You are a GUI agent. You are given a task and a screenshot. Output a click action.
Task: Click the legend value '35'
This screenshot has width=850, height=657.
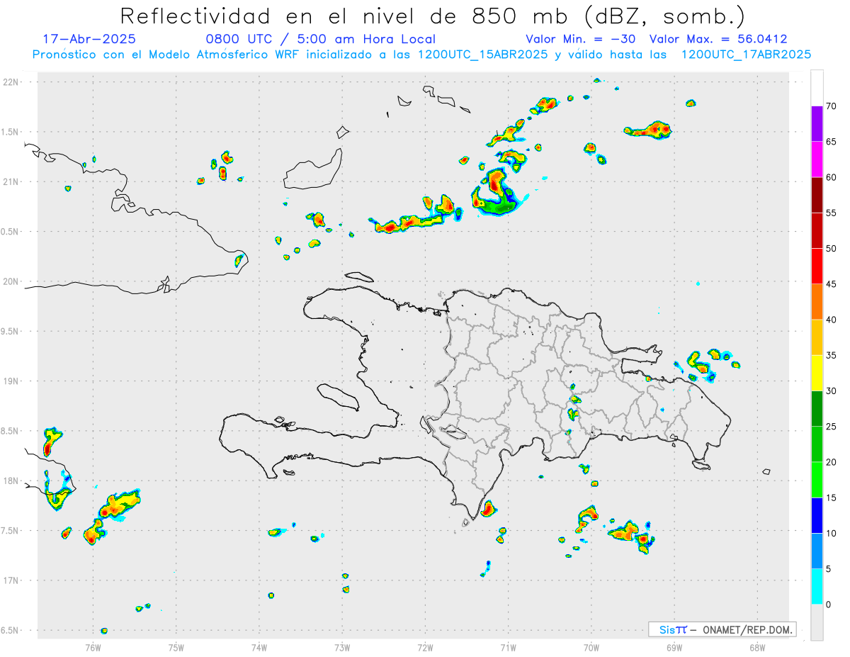[832, 355]
